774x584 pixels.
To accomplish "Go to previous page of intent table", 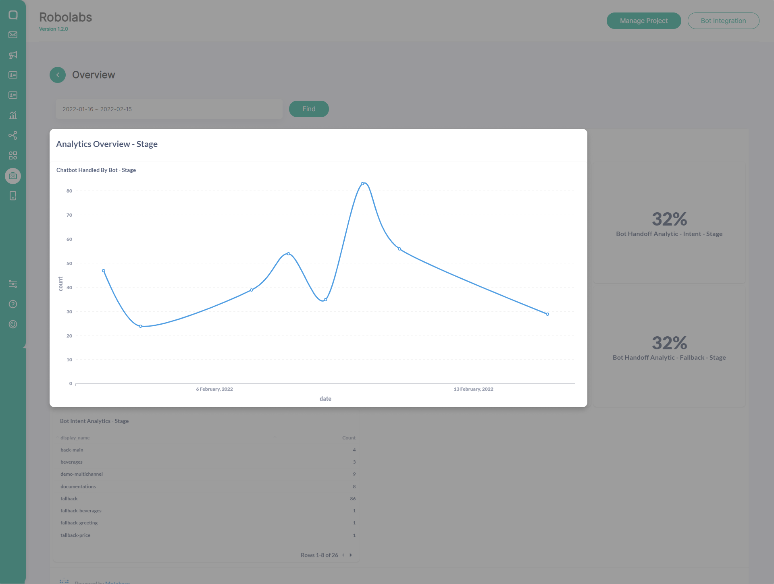I will (343, 555).
